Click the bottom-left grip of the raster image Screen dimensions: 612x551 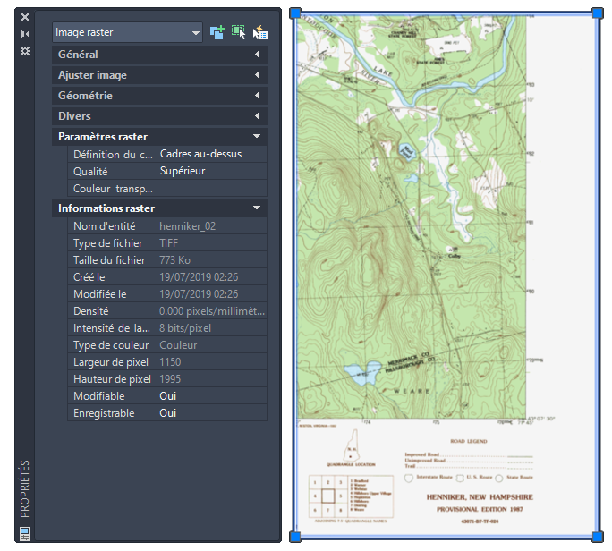(x=295, y=537)
